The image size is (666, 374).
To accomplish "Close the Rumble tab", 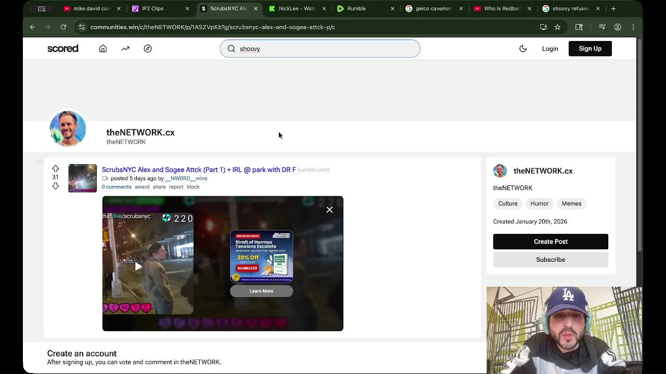I will (x=392, y=9).
